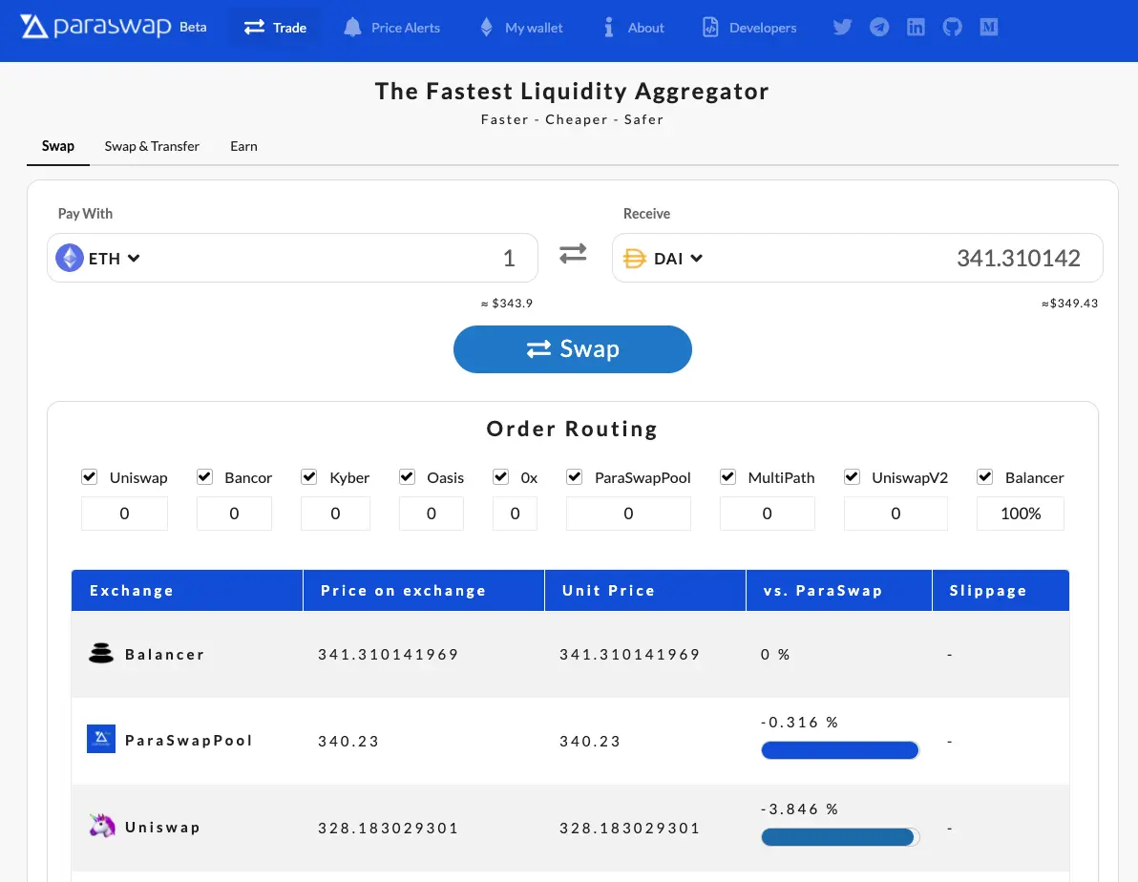The image size is (1138, 882).
Task: Click the Slippage column header
Action: [x=1001, y=590]
